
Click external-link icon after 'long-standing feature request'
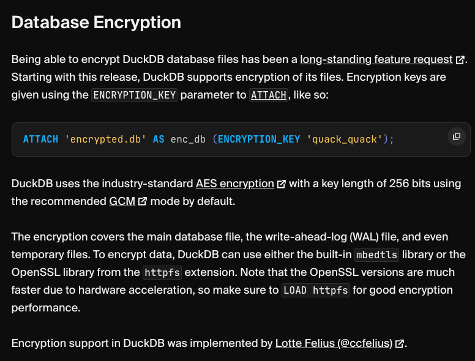point(459,60)
